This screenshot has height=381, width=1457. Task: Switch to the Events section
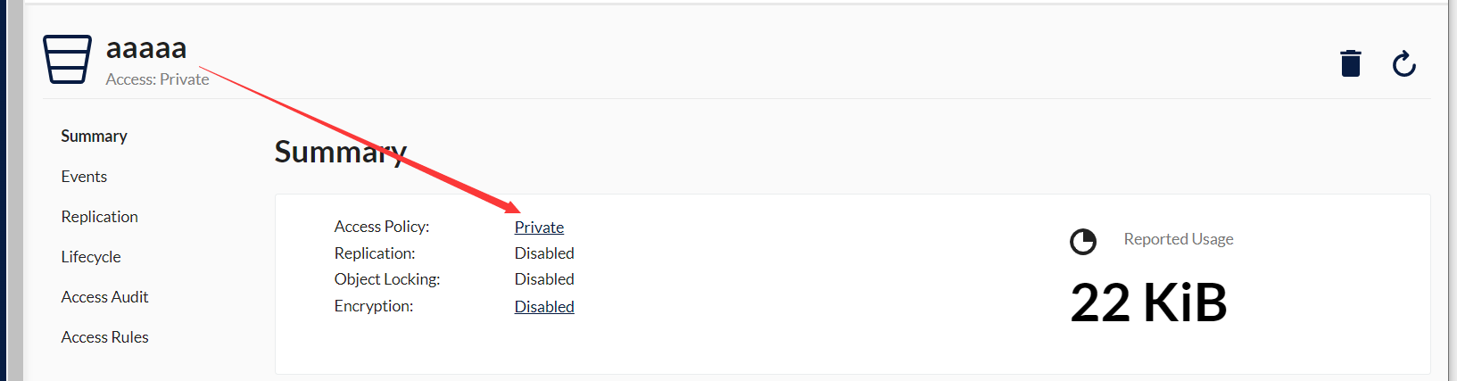click(84, 176)
